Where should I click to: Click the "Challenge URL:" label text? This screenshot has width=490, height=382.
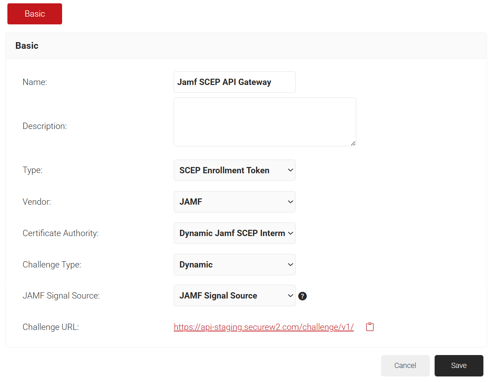coord(51,327)
